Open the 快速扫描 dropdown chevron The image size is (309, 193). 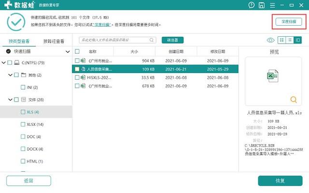point(68,52)
